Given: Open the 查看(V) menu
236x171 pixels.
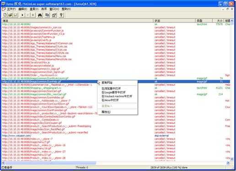Looking at the screenshot, I should coord(34,9).
